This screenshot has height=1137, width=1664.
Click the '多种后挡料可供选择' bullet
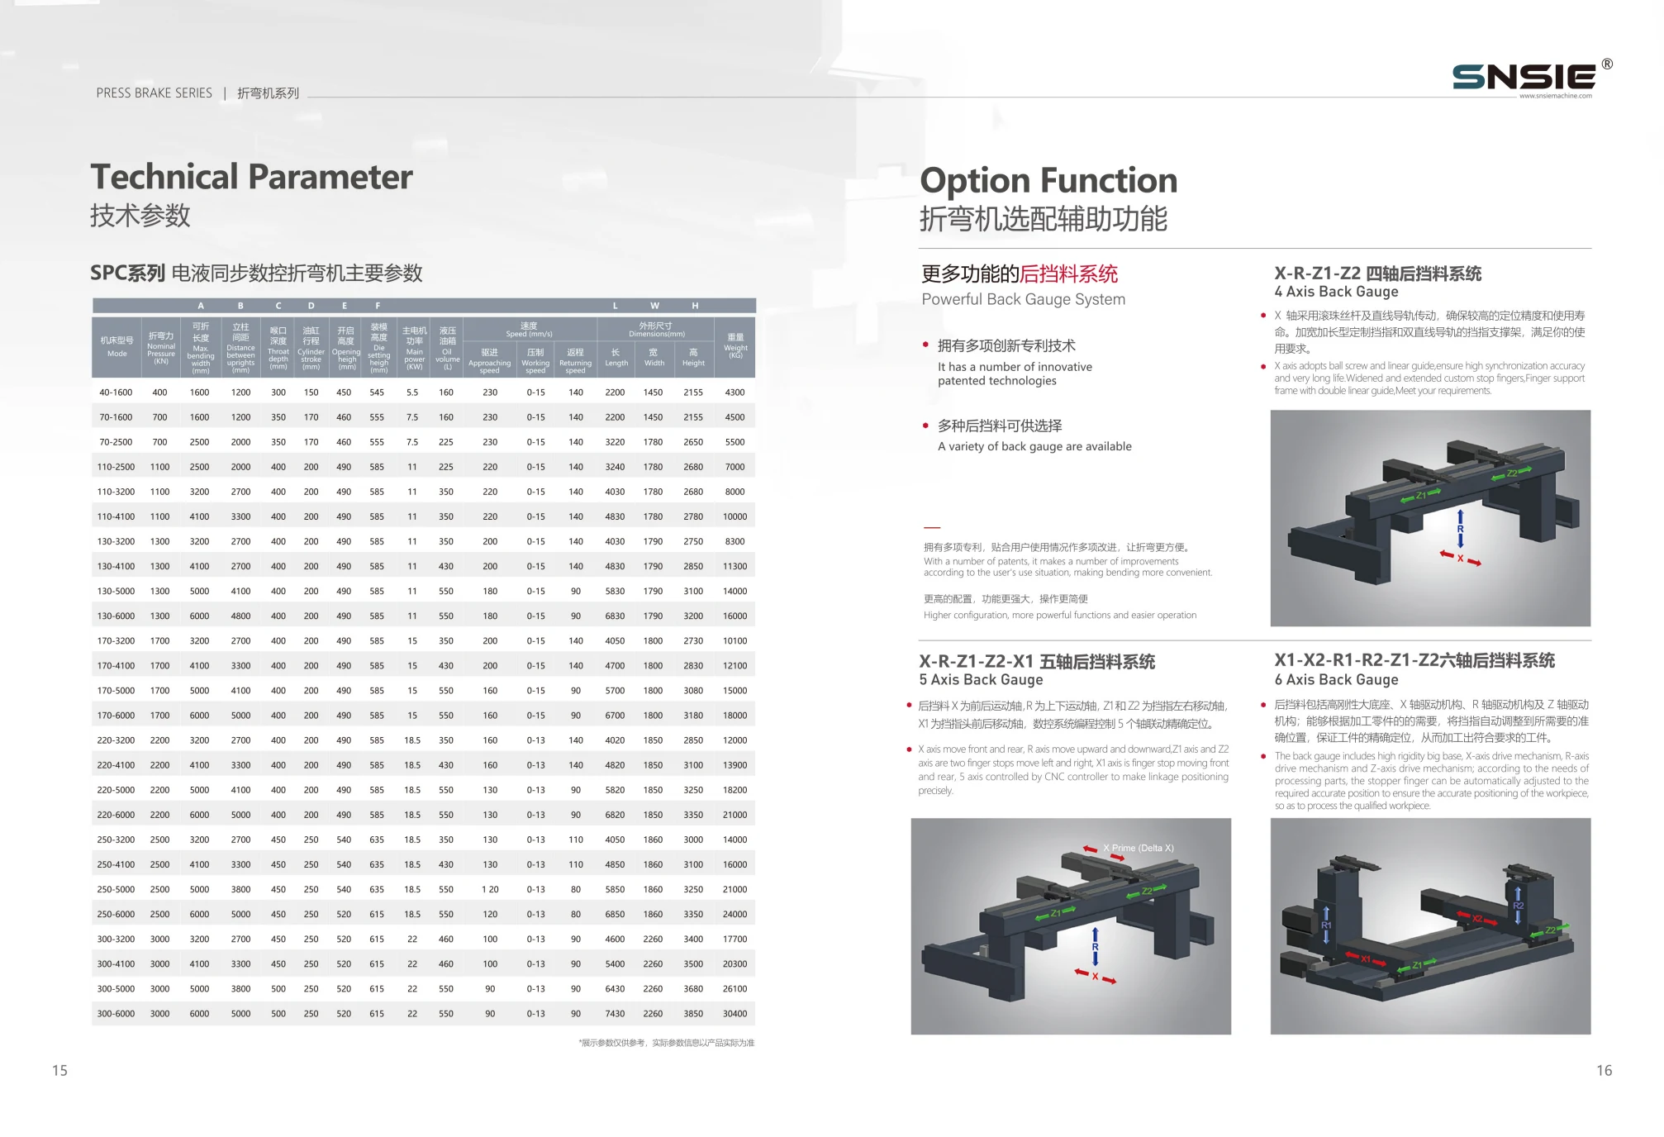[x=1000, y=426]
